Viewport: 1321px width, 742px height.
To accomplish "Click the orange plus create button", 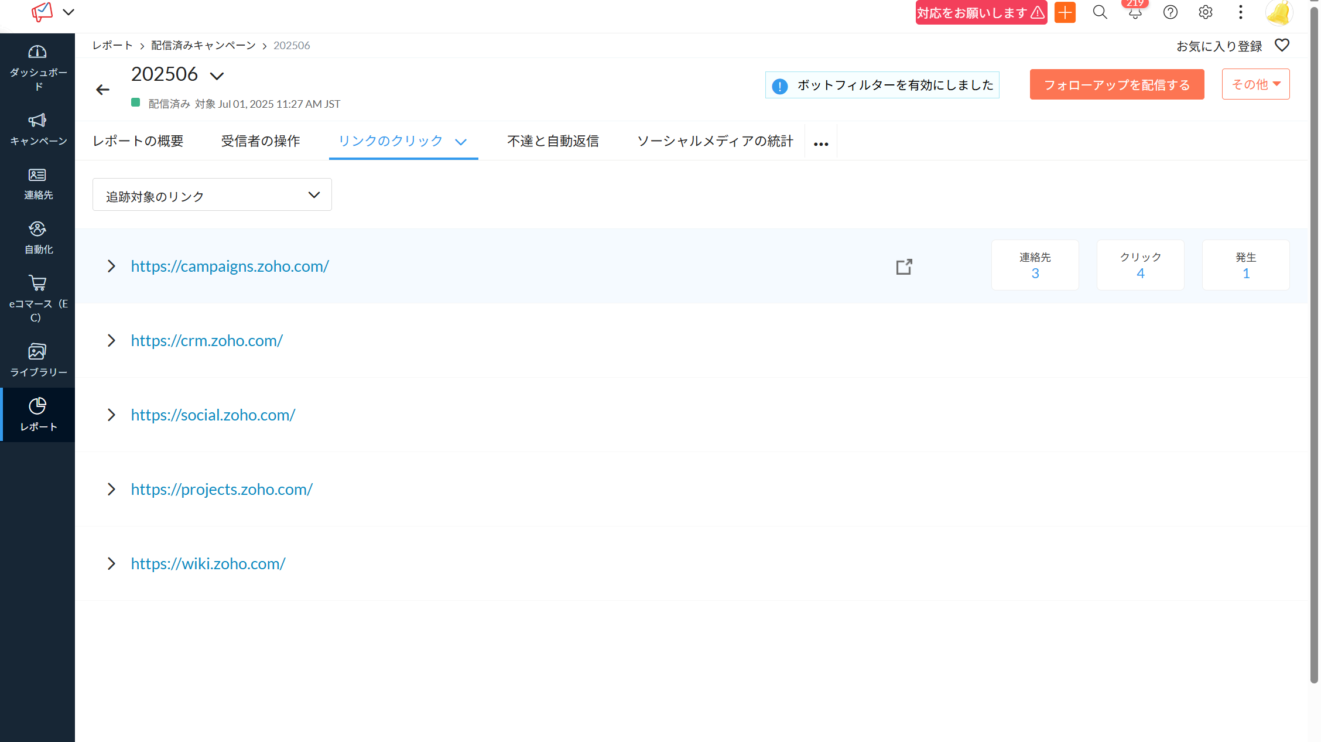I will coord(1065,13).
